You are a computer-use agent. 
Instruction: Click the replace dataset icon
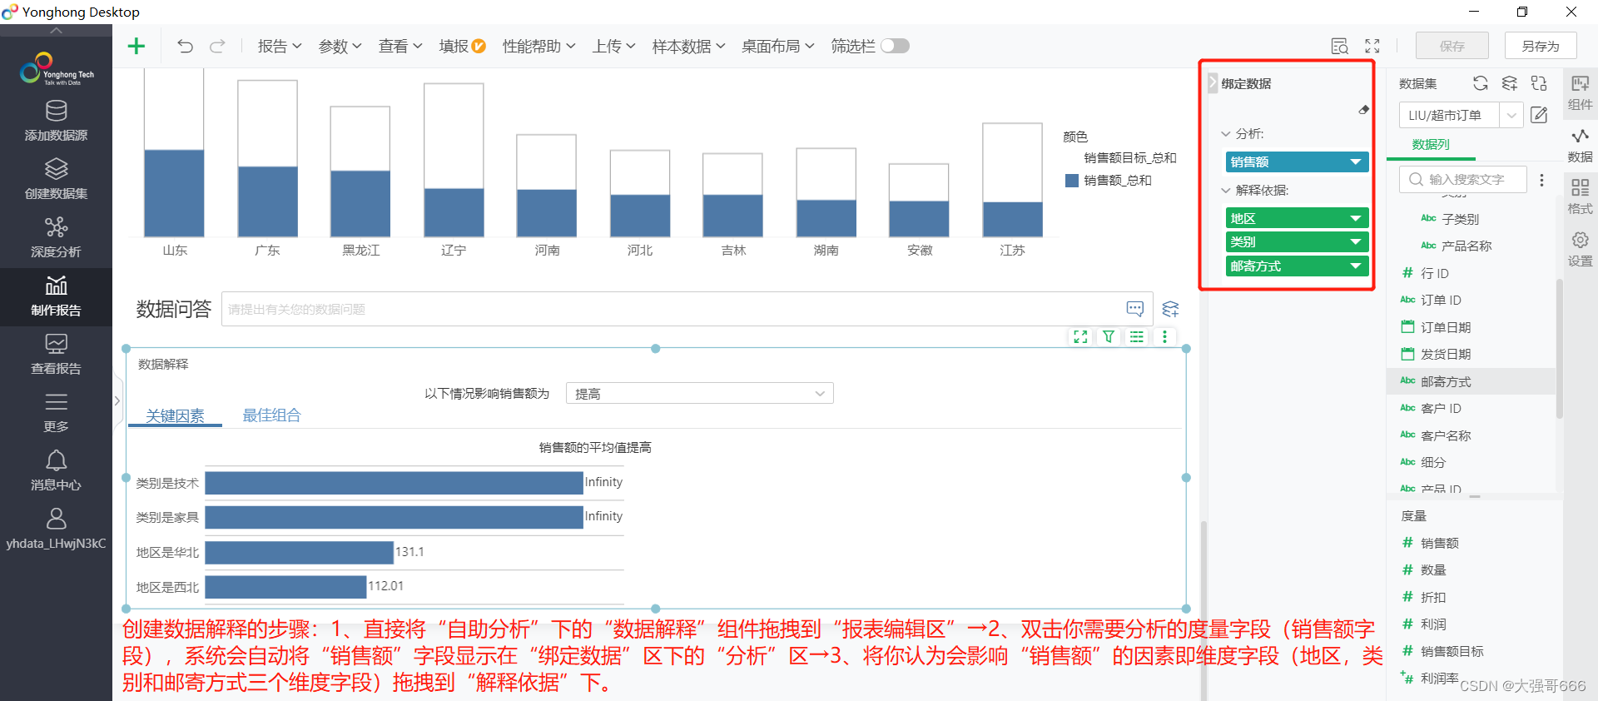1539,83
